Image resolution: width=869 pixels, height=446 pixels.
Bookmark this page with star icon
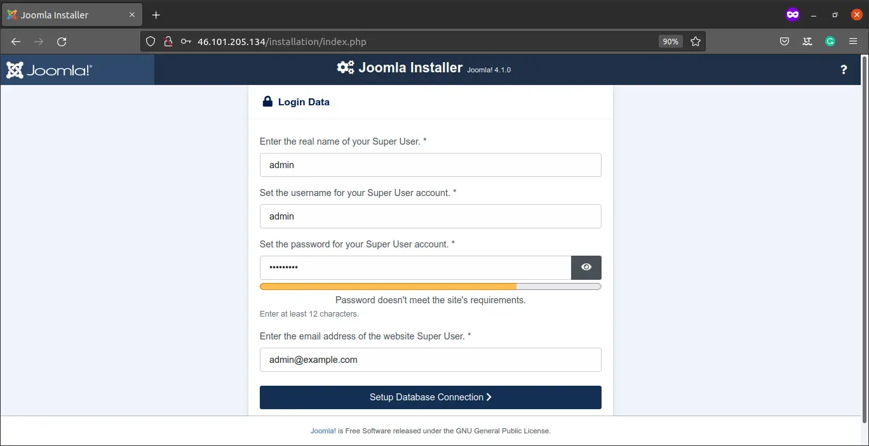(696, 42)
